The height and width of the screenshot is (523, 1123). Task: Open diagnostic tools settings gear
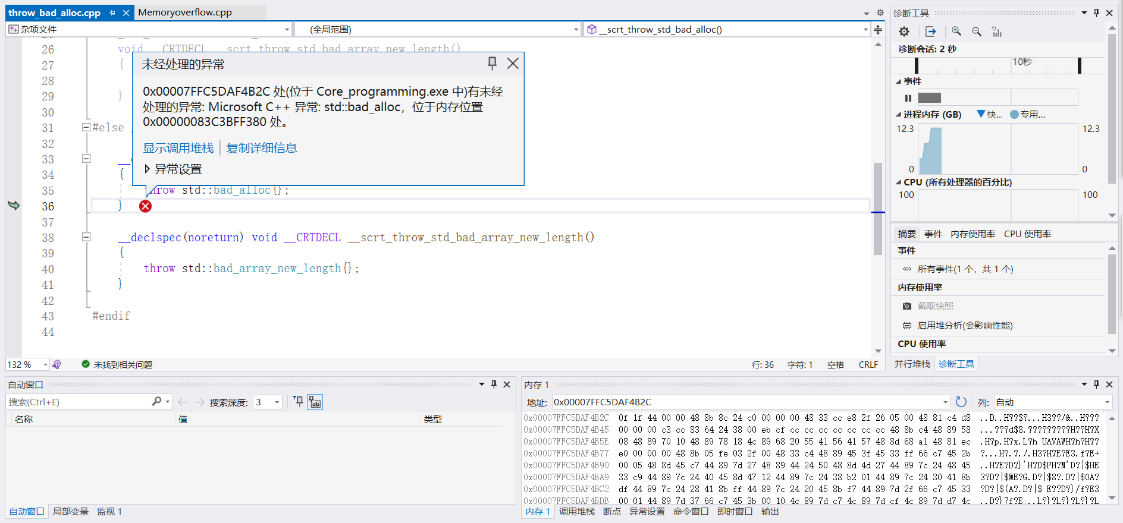point(904,31)
